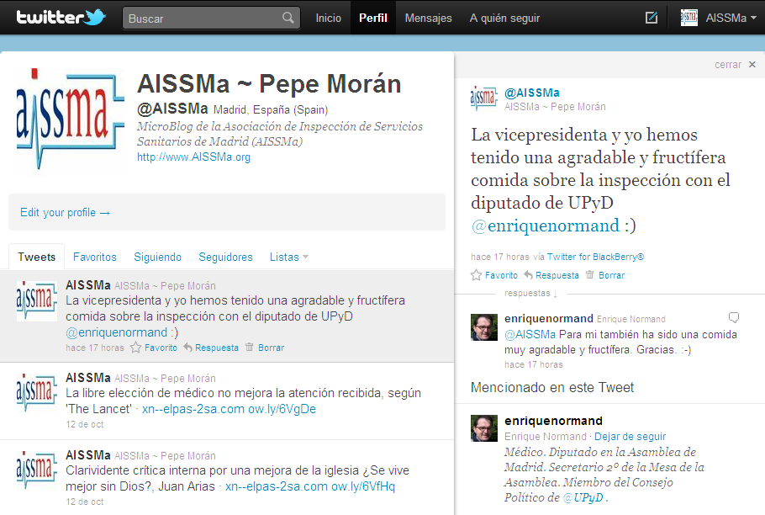Click Borrar text in timeline tweet
The image size is (765, 515).
point(272,348)
